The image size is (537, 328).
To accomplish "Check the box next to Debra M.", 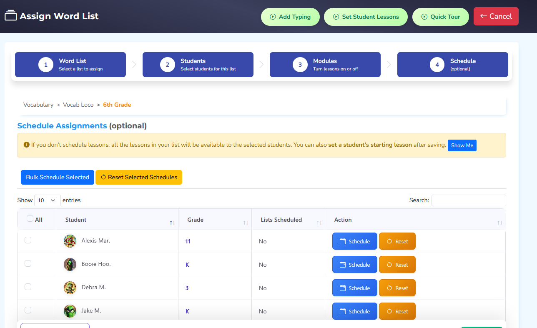I will [28, 287].
